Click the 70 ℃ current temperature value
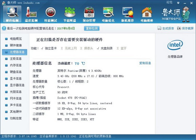 coord(80,63)
